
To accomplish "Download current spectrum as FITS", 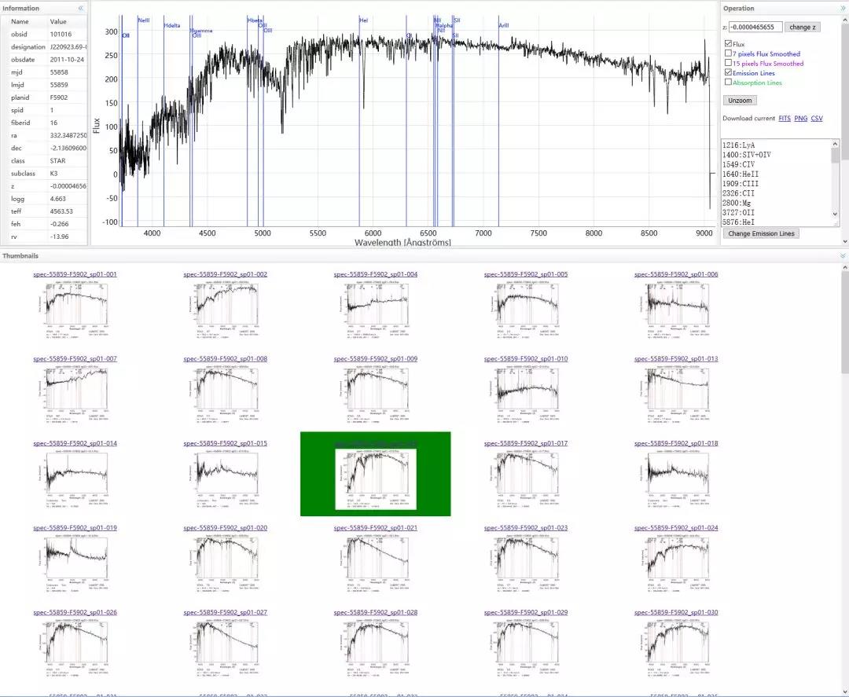I will pyautogui.click(x=784, y=119).
